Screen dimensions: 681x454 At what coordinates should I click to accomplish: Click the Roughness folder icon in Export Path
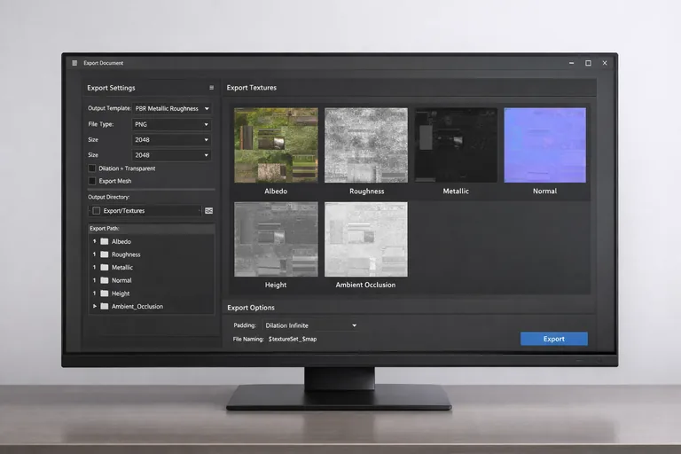[105, 254]
